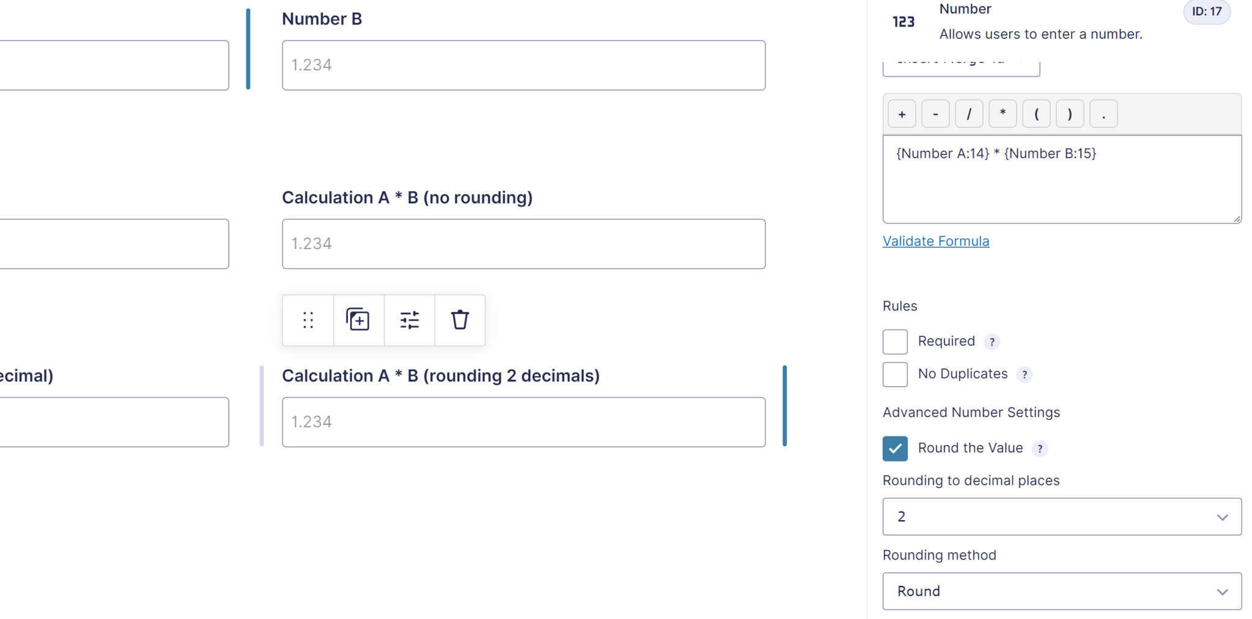Insert division slash operator into formula
1252x619 pixels.
coord(969,114)
